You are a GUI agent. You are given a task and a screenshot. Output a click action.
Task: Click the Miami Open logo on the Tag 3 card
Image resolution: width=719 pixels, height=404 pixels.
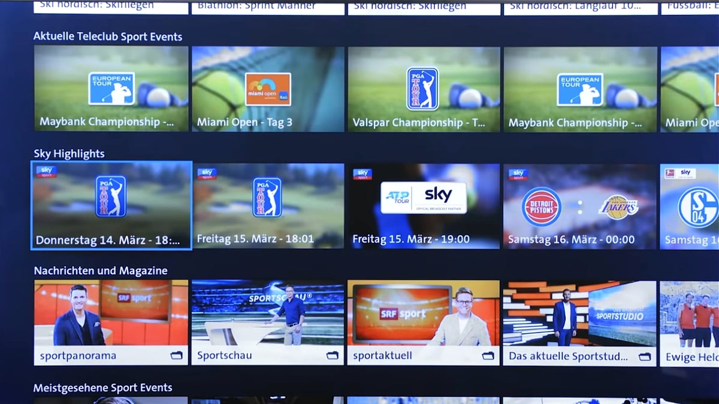(x=268, y=89)
